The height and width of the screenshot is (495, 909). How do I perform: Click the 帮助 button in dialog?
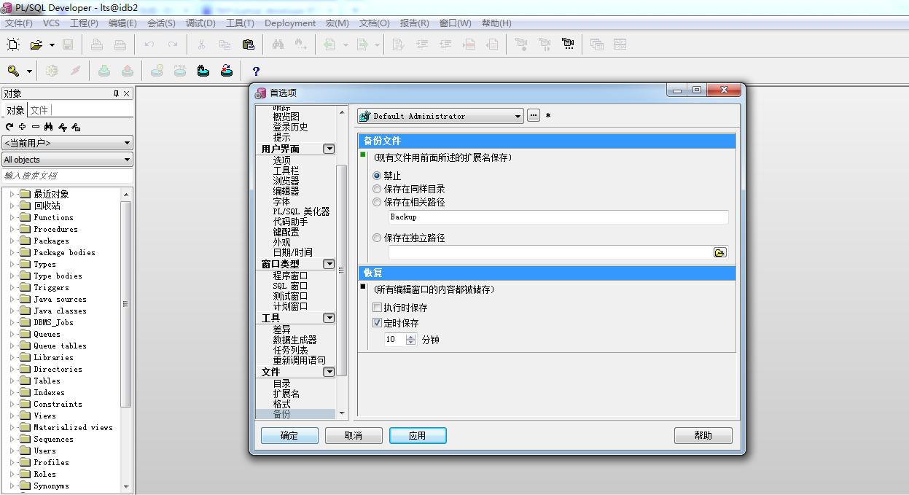coord(703,435)
